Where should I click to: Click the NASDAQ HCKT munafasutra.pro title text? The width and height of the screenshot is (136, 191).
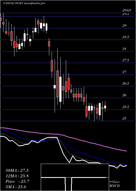[24, 3]
